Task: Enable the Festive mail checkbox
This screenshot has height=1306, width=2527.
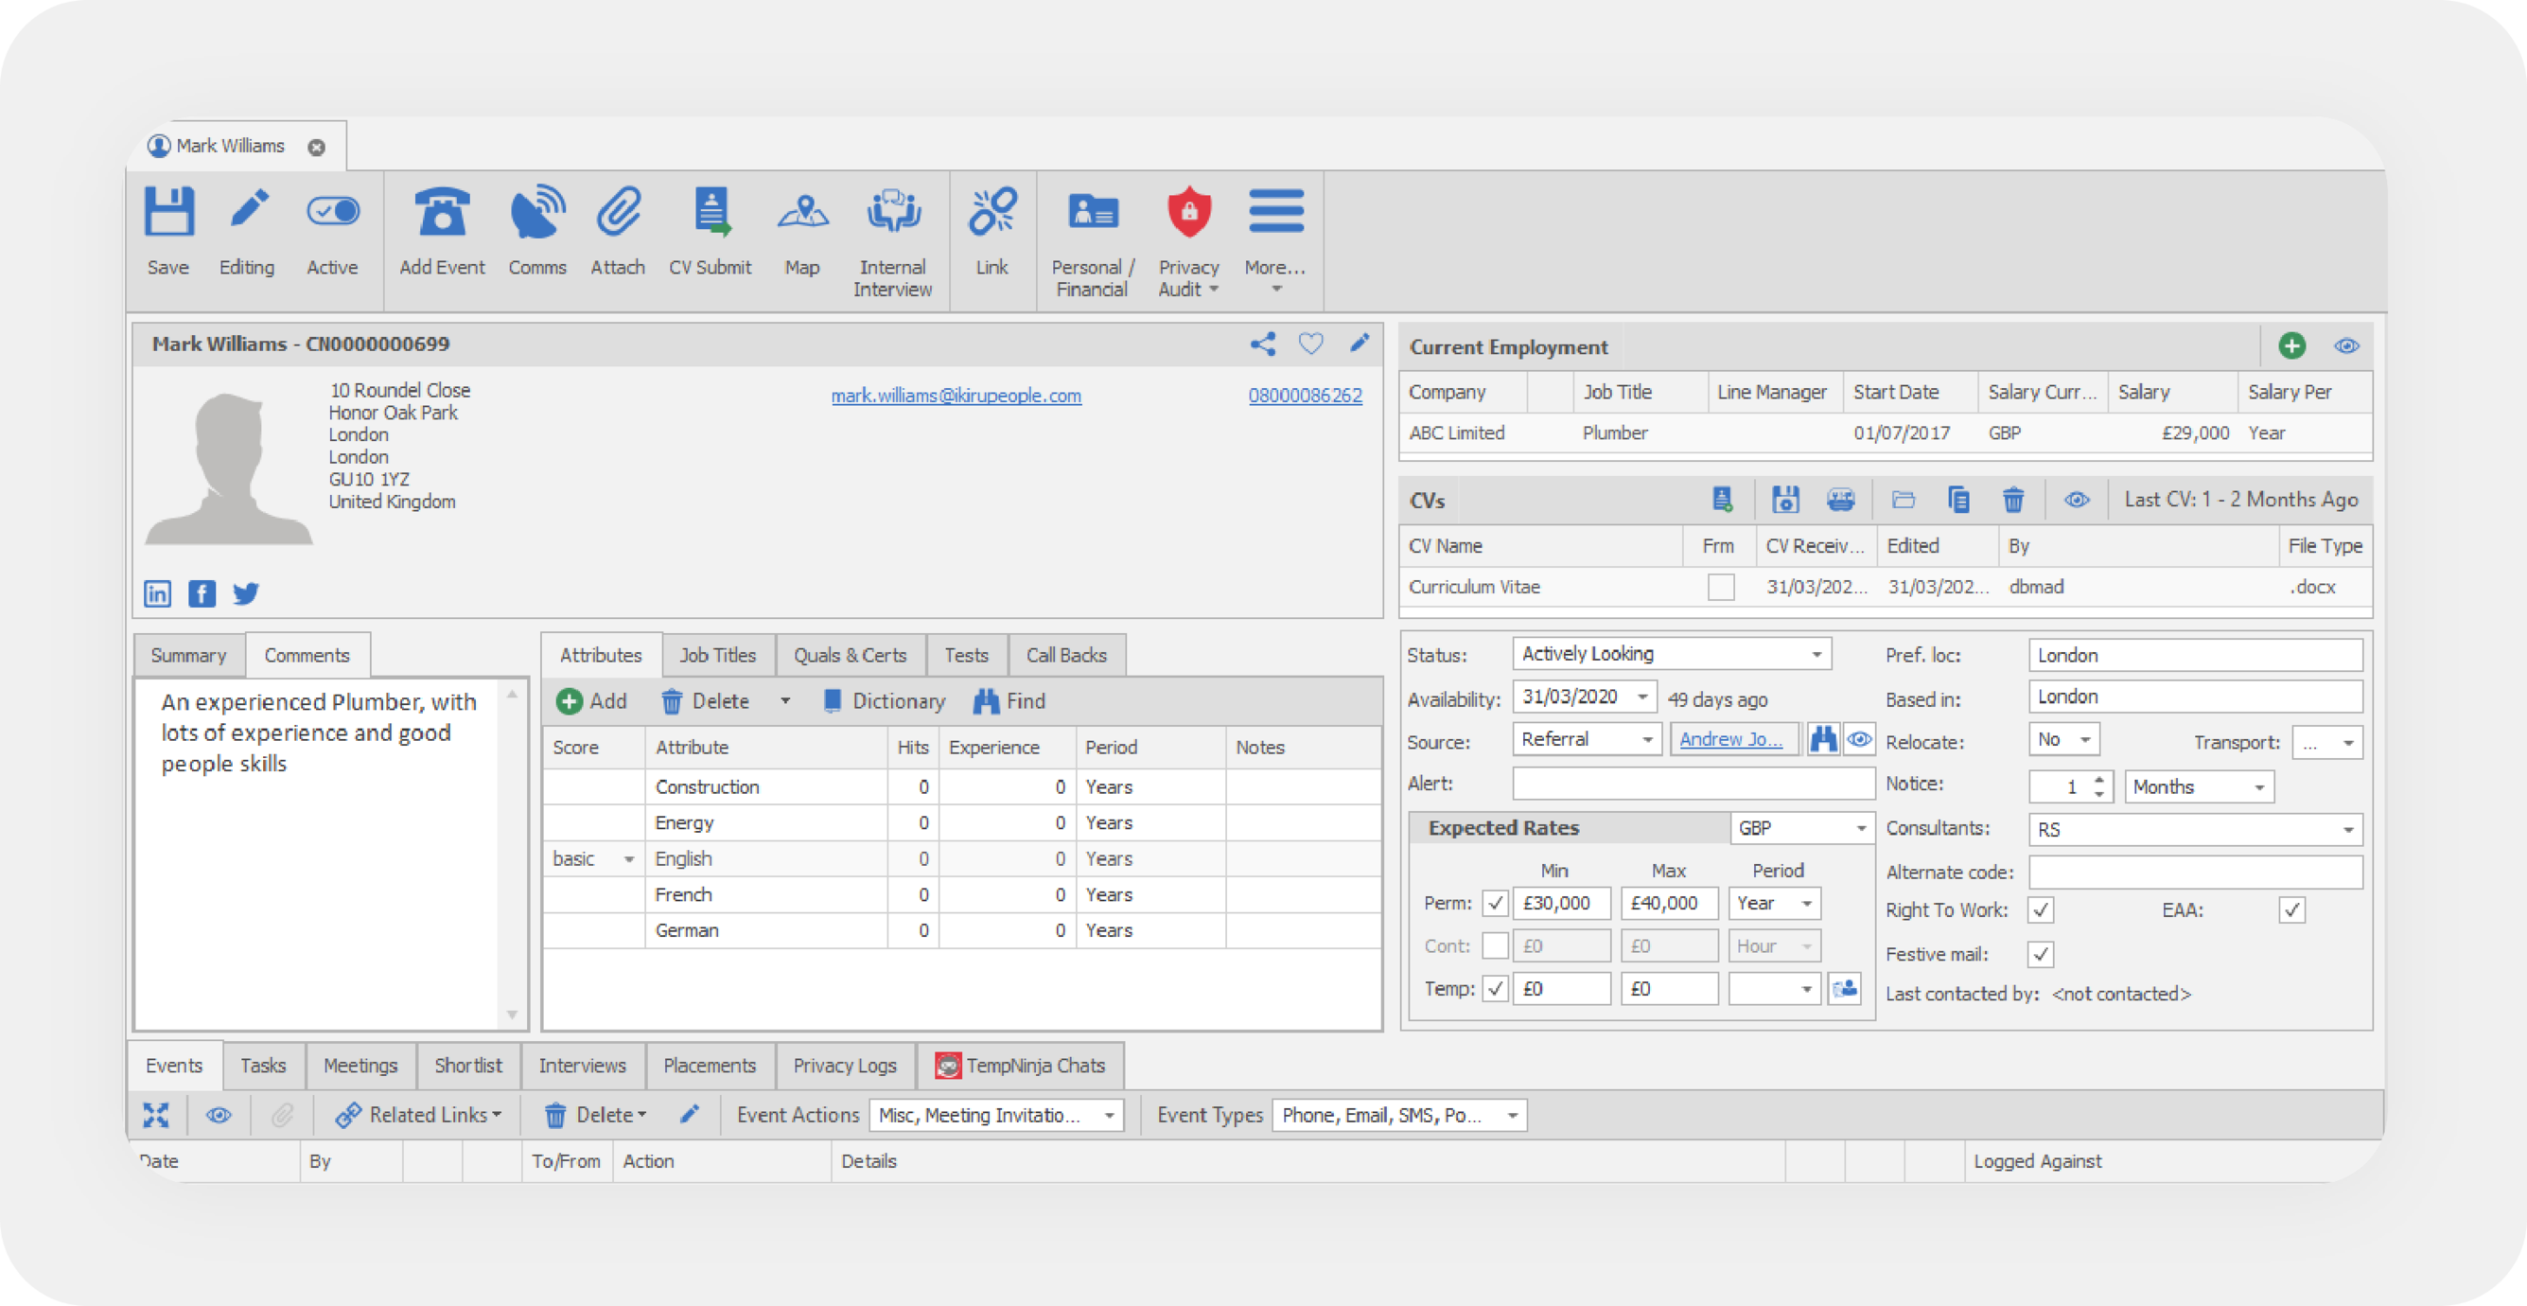Action: tap(2041, 954)
